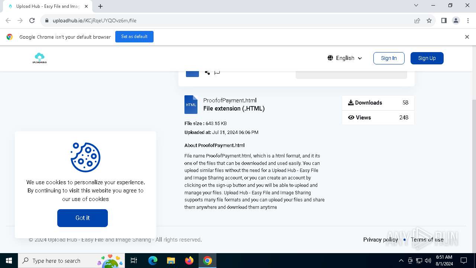
Task: Click the ProofofPayment.html file name
Action: click(x=230, y=100)
